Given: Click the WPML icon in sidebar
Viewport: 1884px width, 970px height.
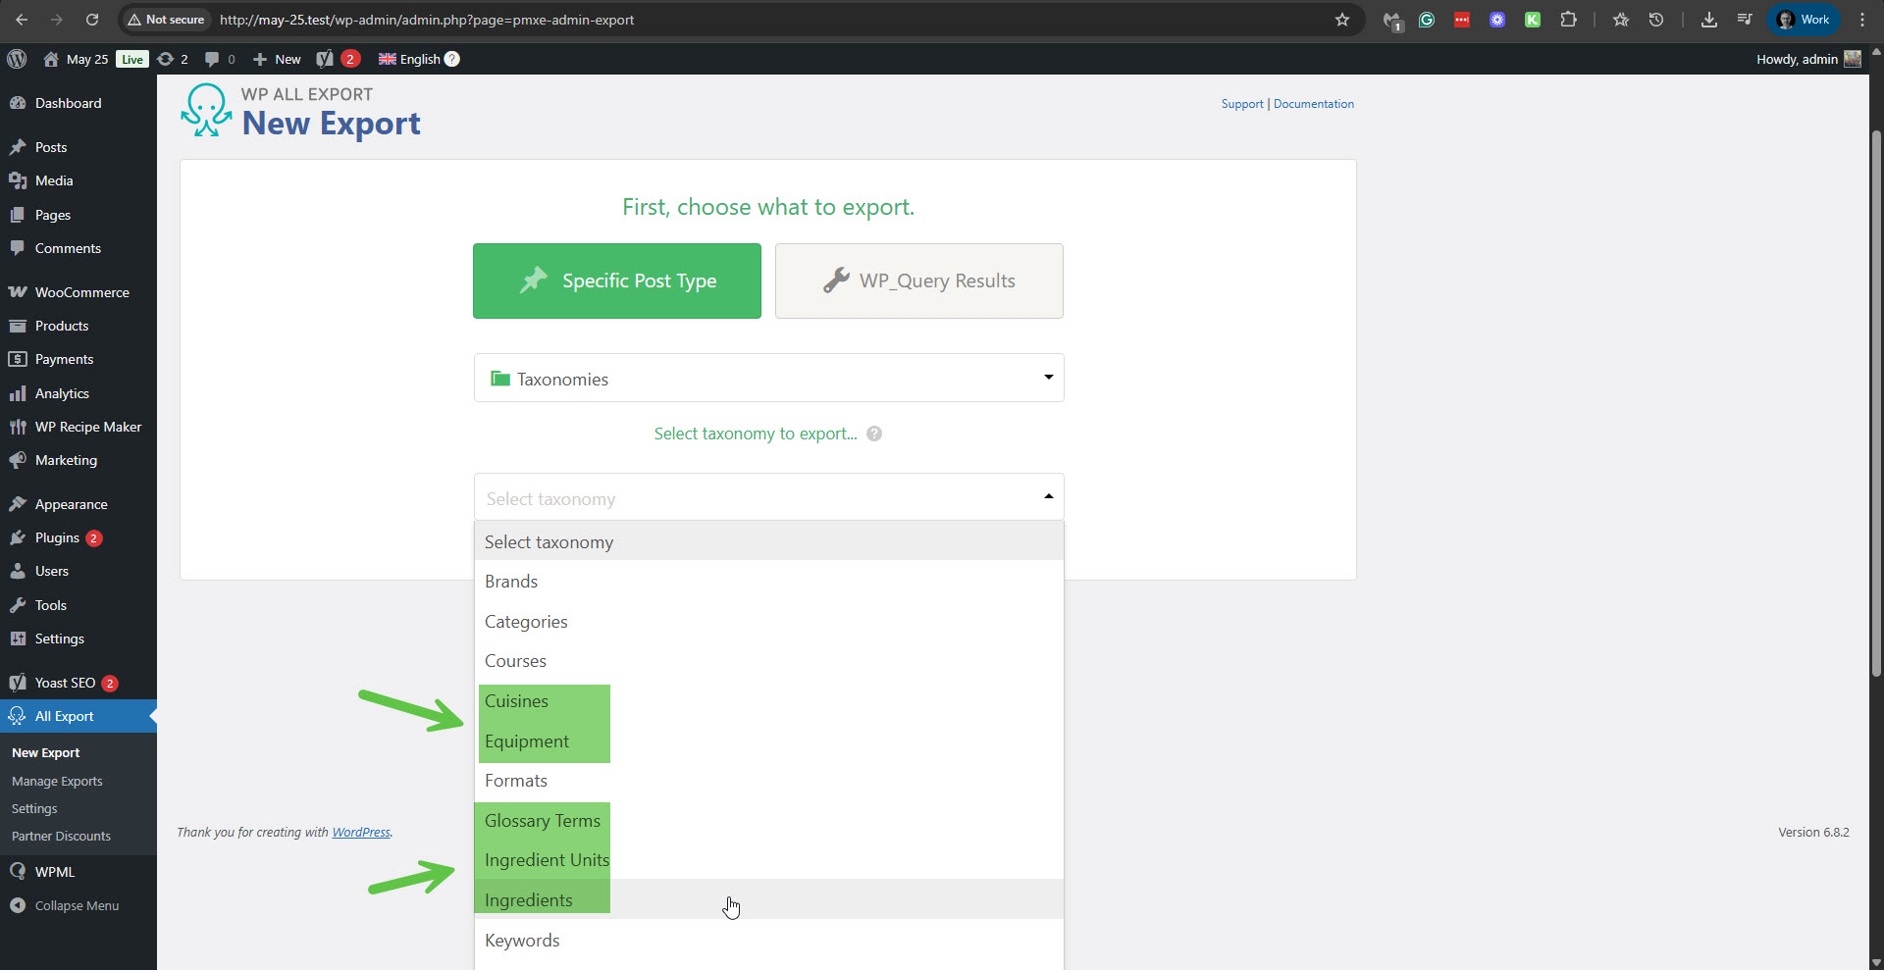Looking at the screenshot, I should tap(18, 872).
